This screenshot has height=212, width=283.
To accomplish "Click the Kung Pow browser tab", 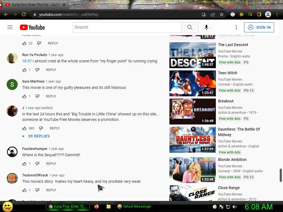I will pos(35,5).
